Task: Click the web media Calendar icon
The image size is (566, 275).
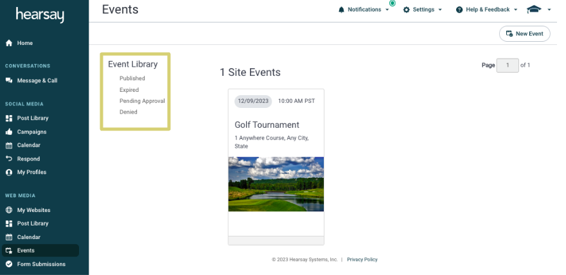Action: (9, 237)
